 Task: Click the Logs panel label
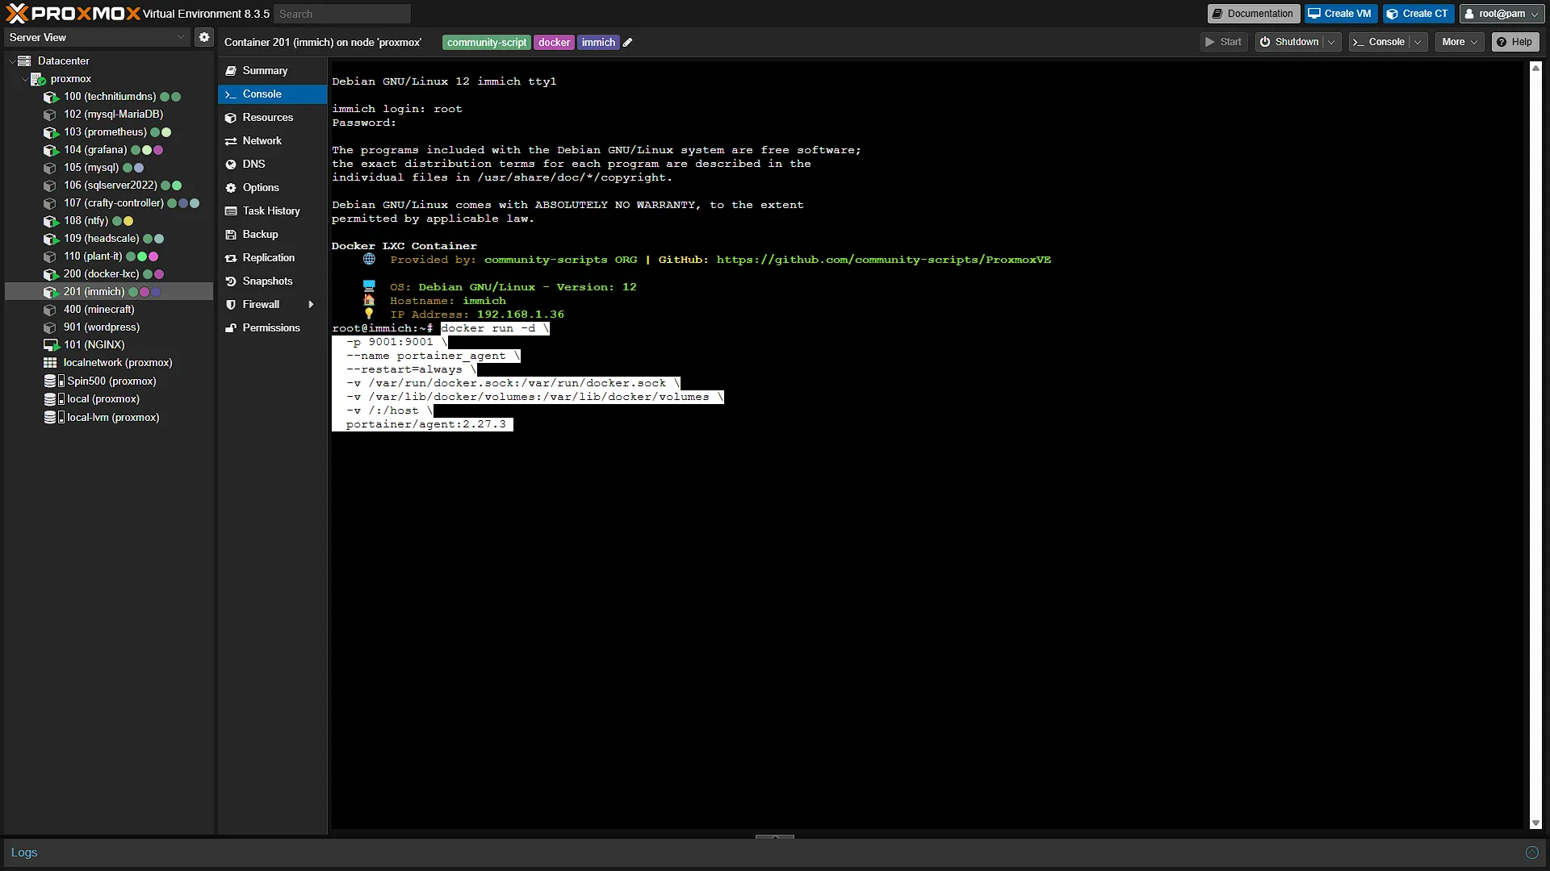pos(24,852)
